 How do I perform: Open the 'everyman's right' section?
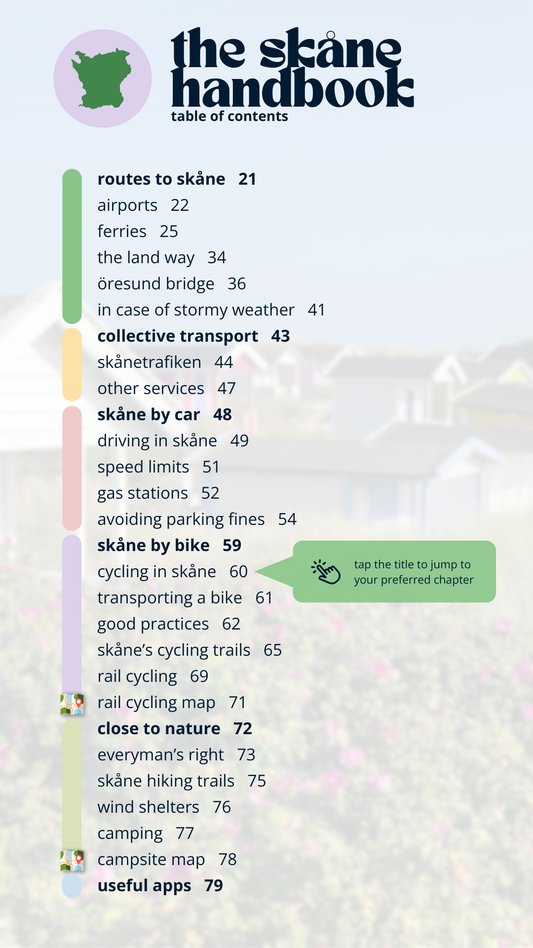pyautogui.click(x=160, y=755)
